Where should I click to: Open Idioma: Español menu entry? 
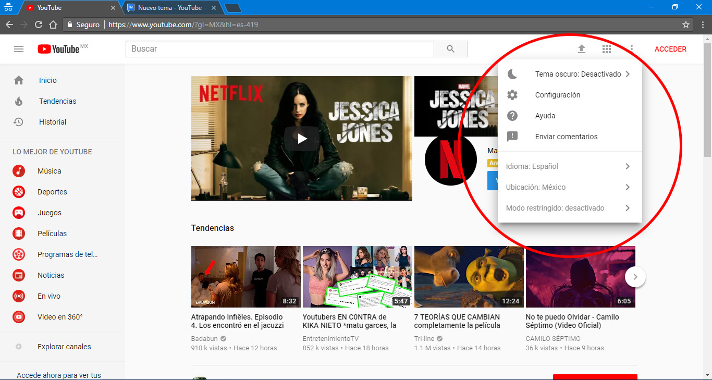point(570,166)
